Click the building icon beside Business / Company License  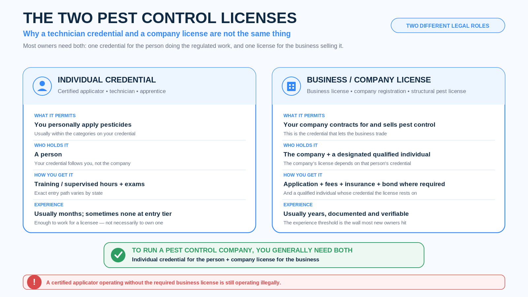click(291, 86)
